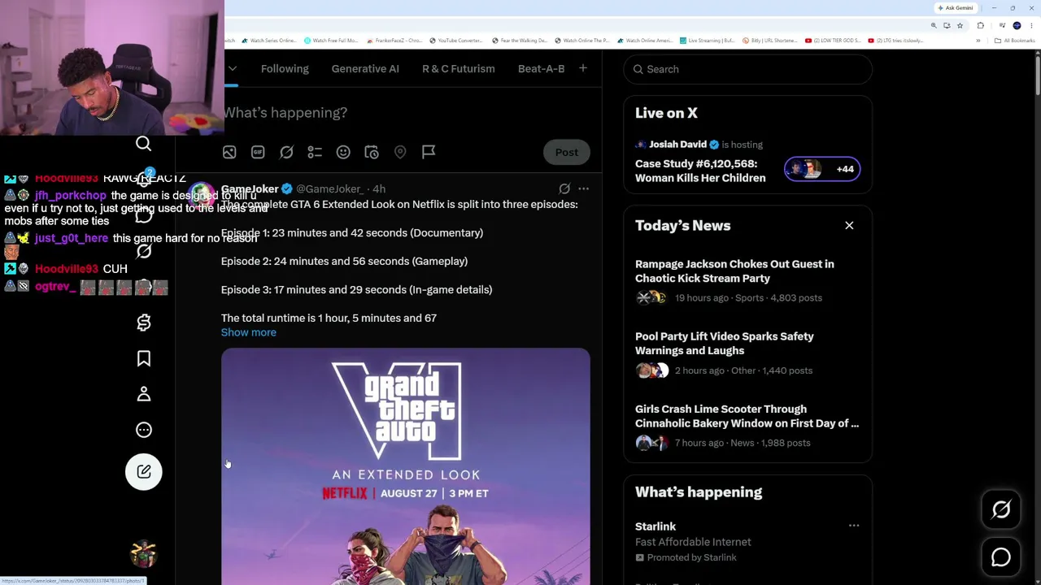
Task: Open Profile from the X sidebar
Action: (x=143, y=394)
